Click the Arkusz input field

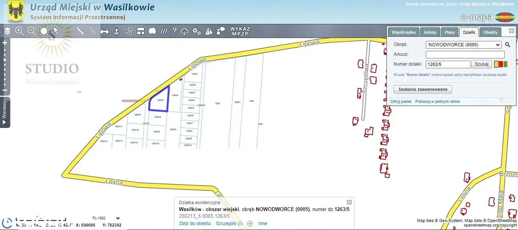coord(465,54)
